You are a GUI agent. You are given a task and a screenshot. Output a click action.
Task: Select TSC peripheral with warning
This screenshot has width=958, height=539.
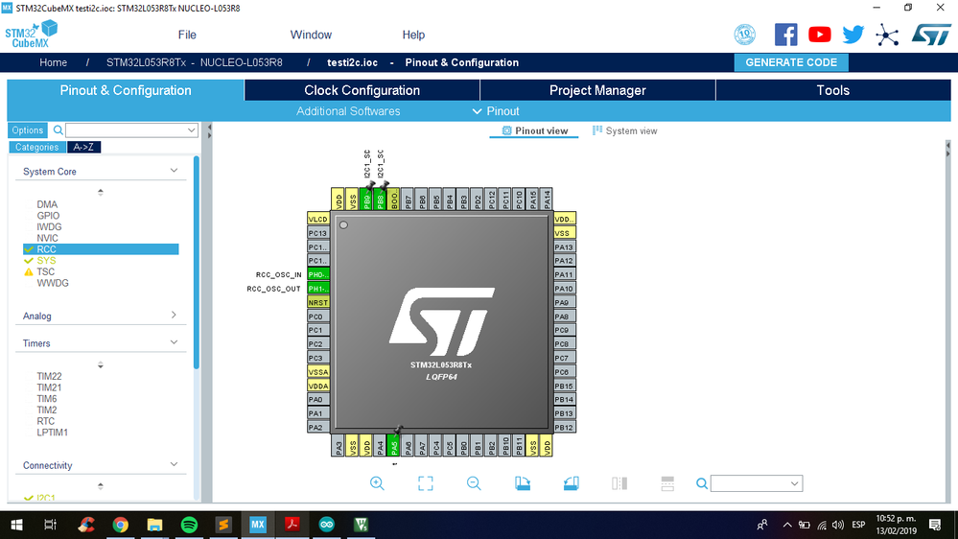[x=45, y=271]
